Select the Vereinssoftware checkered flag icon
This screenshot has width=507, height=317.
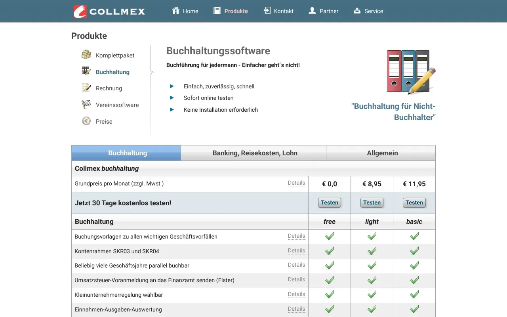pyautogui.click(x=86, y=104)
